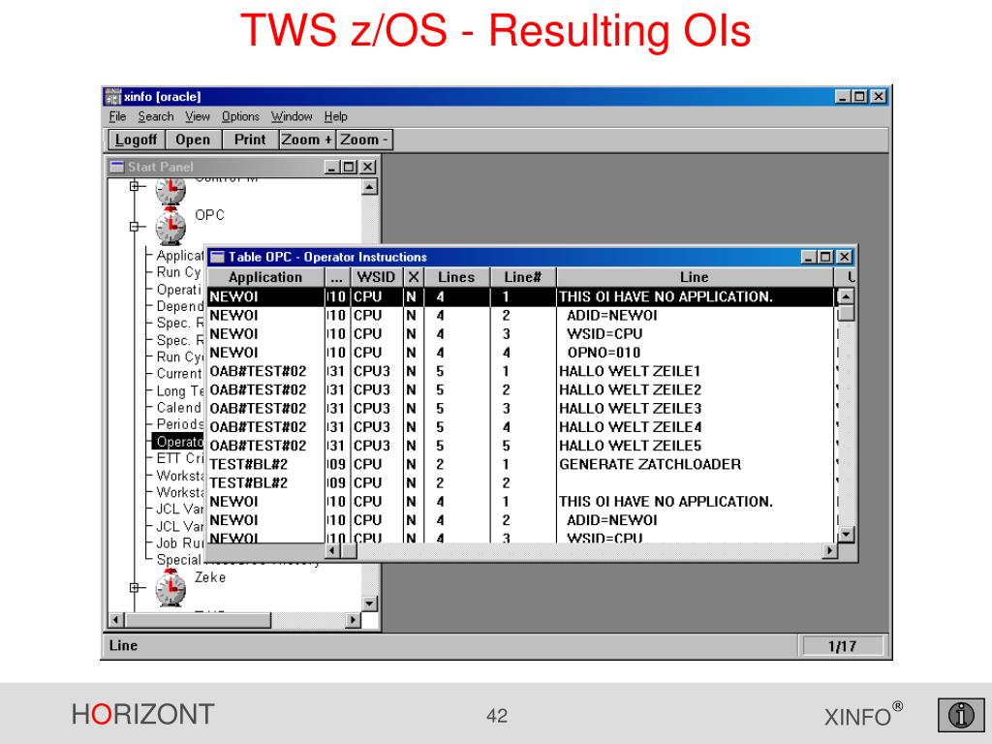
Task: Click down arrow of the table vertical scrollbar
Action: 846,535
